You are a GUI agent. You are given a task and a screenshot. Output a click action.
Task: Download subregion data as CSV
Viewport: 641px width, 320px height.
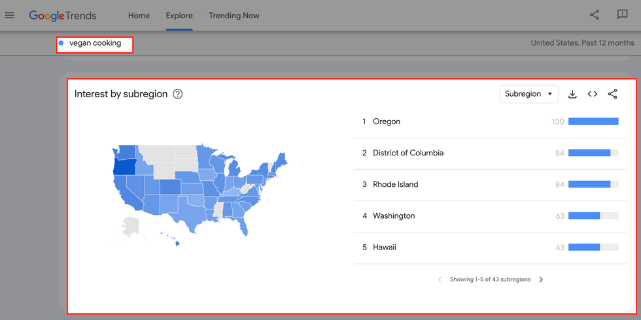[x=572, y=94]
